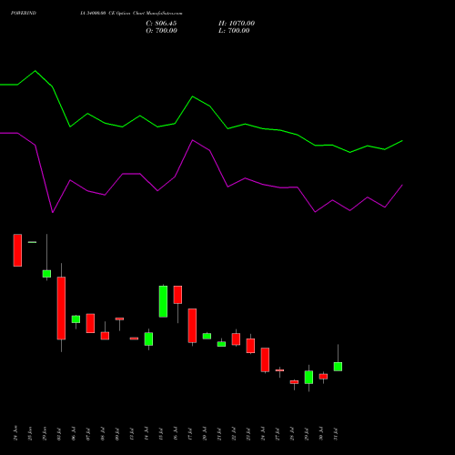Select the 24 Jun date label
Screen dimensions: 455x455
[x=15, y=433]
